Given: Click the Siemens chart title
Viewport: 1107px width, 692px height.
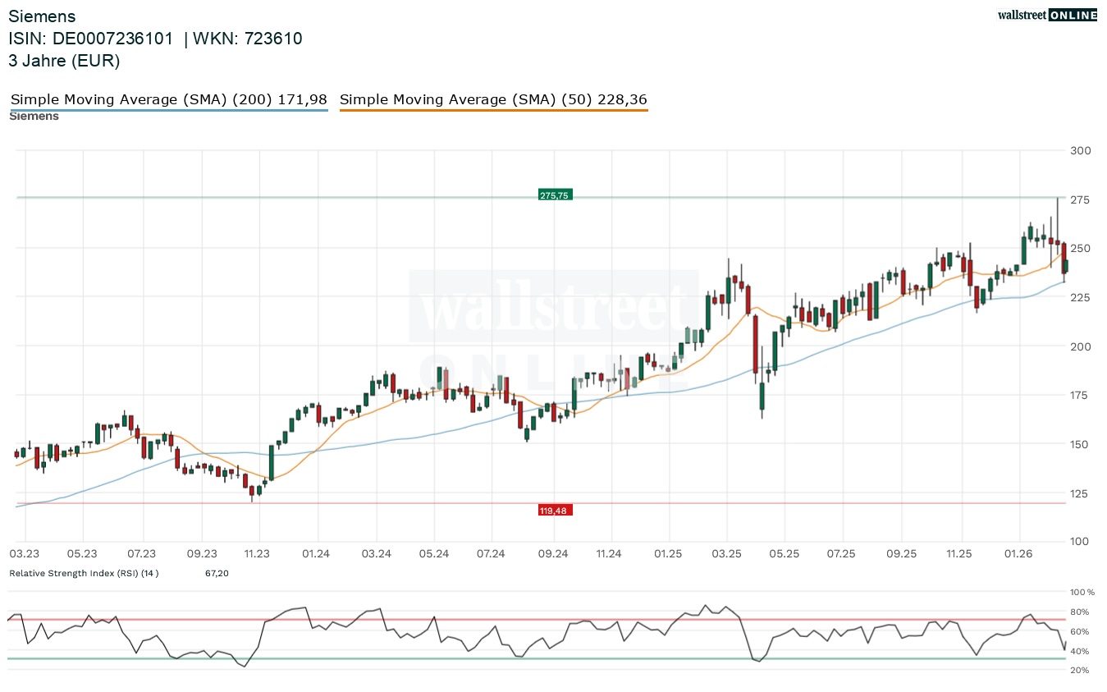Looking at the screenshot, I should point(42,16).
